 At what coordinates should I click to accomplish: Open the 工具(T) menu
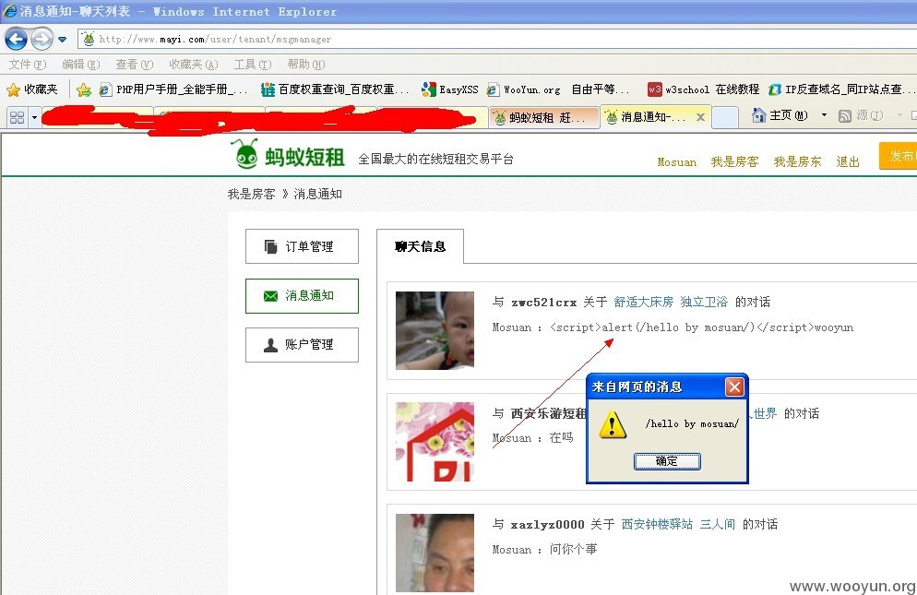(253, 65)
